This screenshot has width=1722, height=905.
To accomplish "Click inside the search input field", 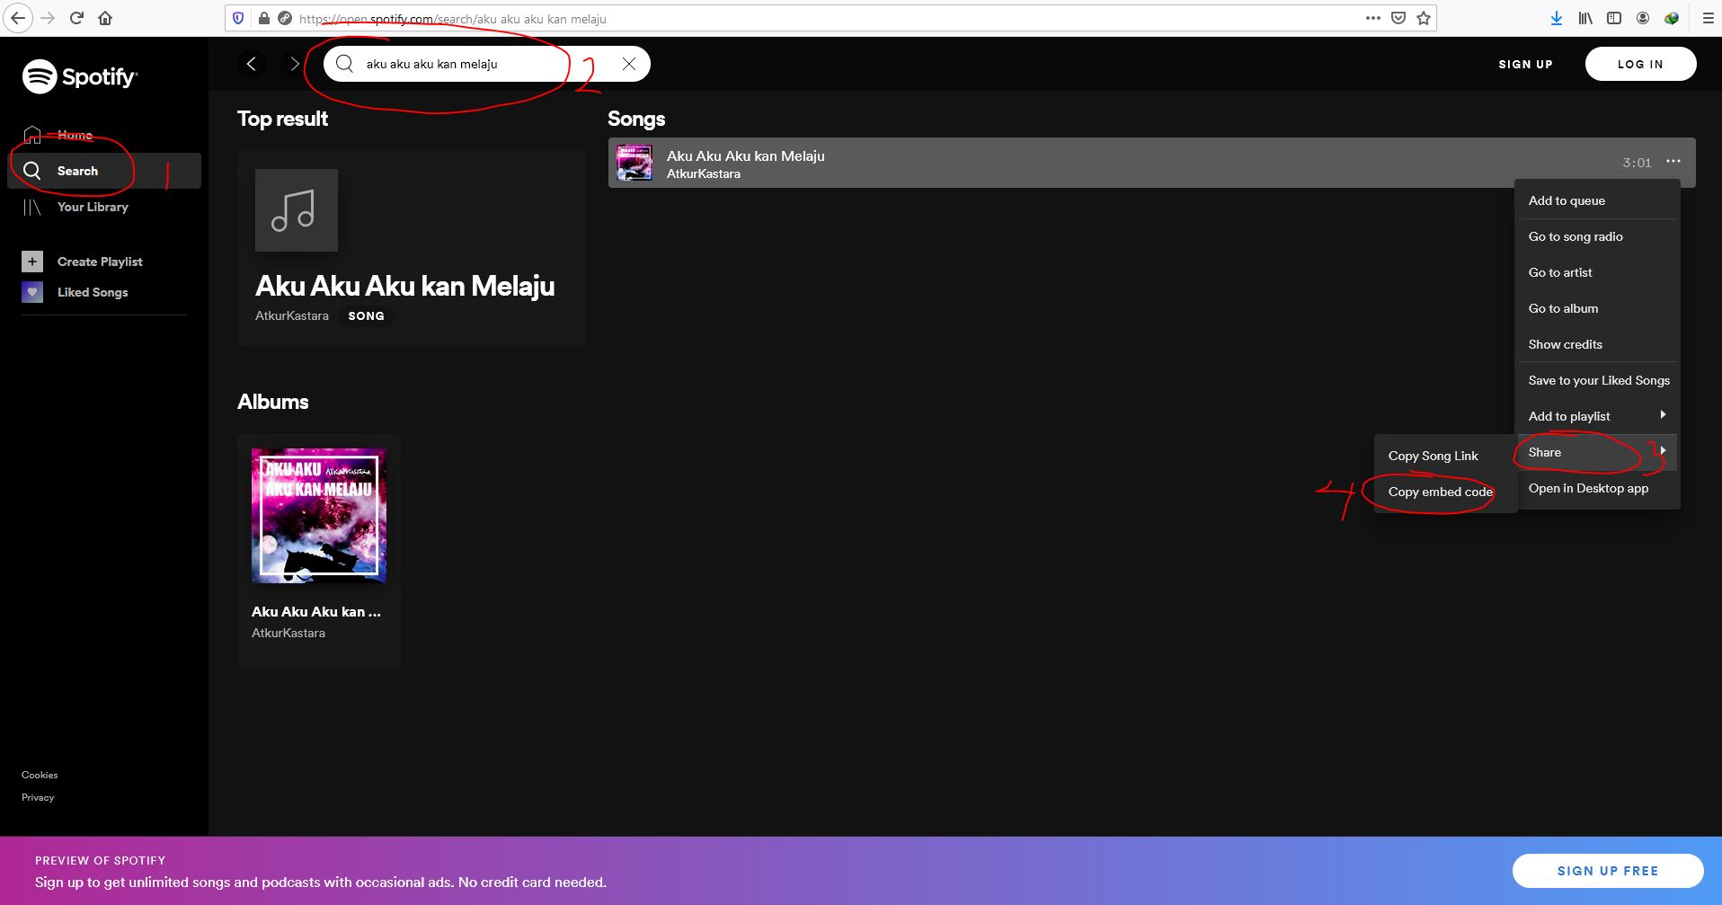I will (x=449, y=63).
